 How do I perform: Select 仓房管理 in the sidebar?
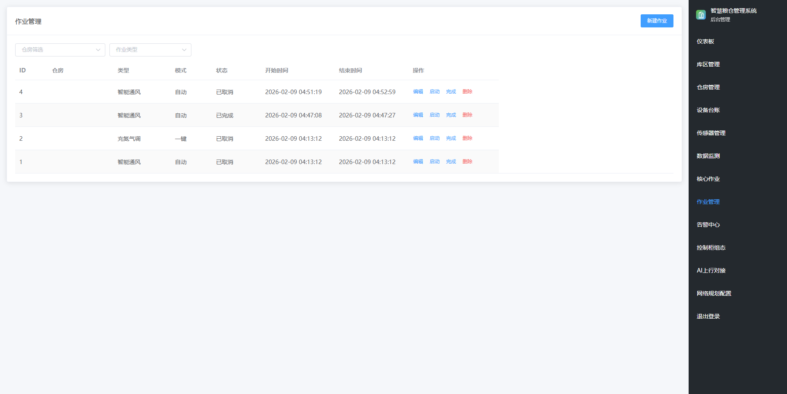708,87
